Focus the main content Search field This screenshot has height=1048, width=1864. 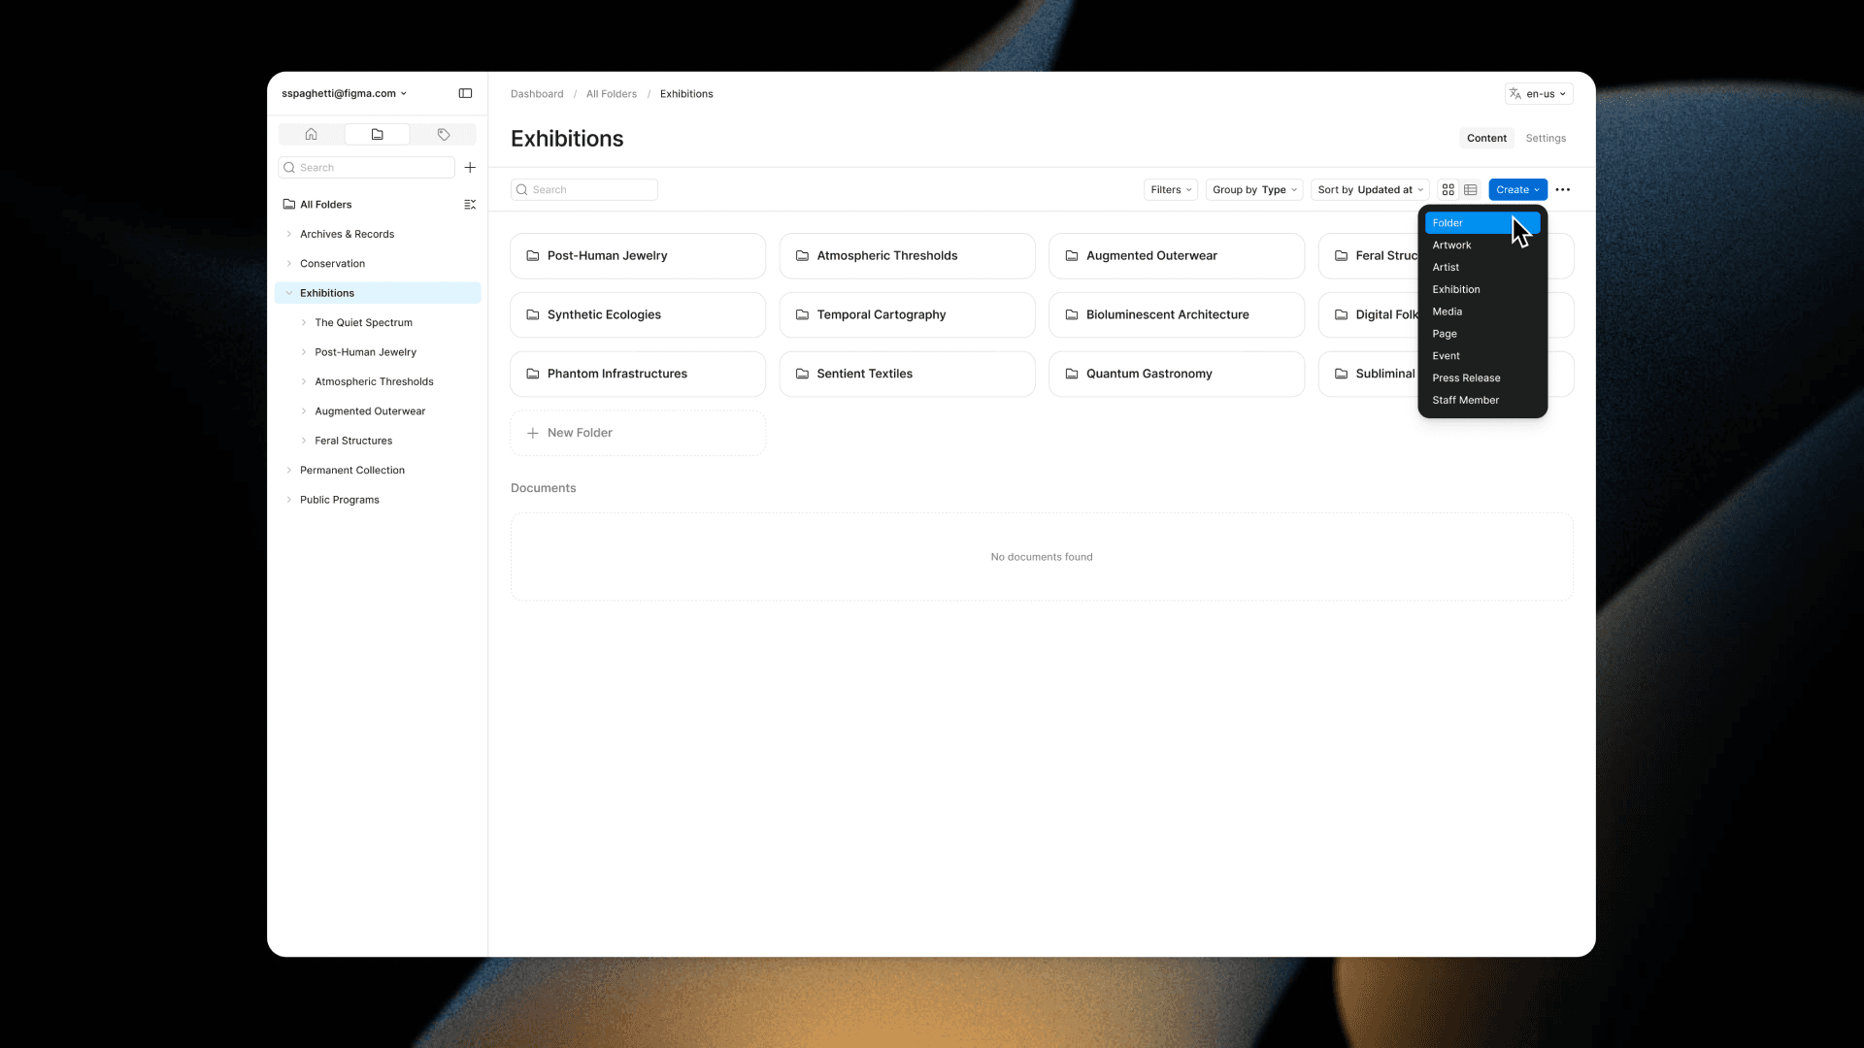584,190
